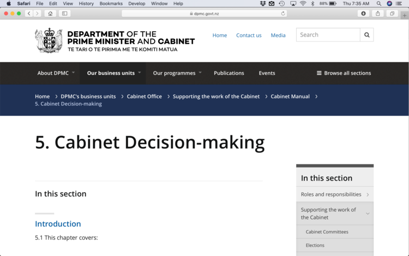
Task: Open the Bookmarks menu
Action: click(x=111, y=4)
